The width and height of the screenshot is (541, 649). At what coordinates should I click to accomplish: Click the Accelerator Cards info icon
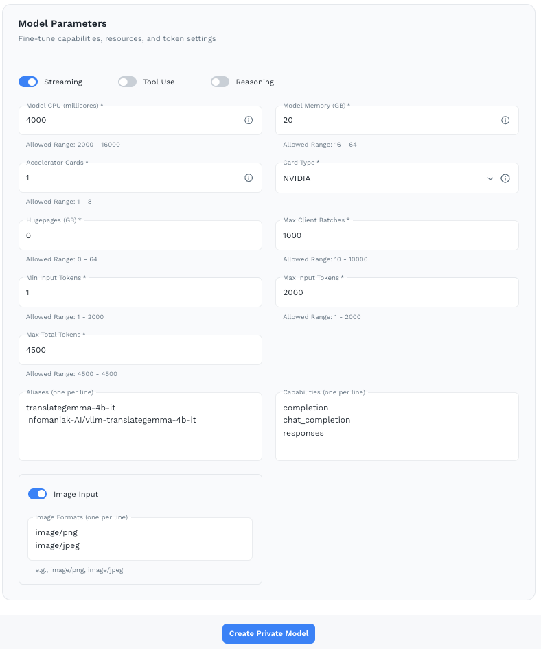tap(248, 178)
